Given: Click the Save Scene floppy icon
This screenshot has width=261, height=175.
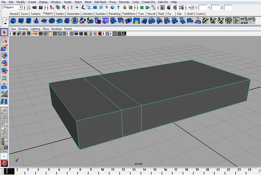Looking at the screenshot, I should click(x=40, y=7).
